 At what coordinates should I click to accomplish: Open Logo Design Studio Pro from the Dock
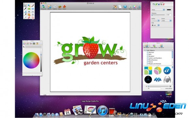point(90,110)
